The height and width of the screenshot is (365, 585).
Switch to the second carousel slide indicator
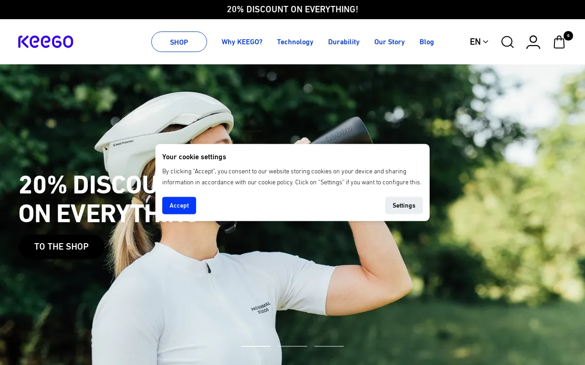pos(292,346)
